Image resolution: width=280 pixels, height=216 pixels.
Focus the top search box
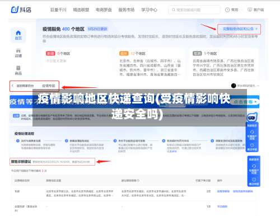tap(194, 10)
